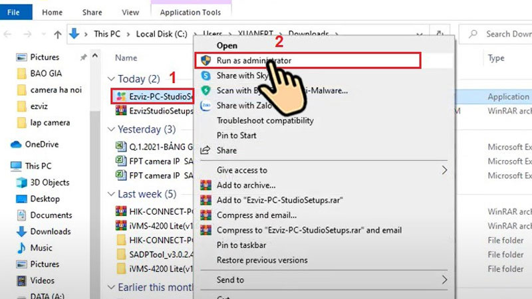Collapse the Yesterday (3) group

pyautogui.click(x=111, y=129)
